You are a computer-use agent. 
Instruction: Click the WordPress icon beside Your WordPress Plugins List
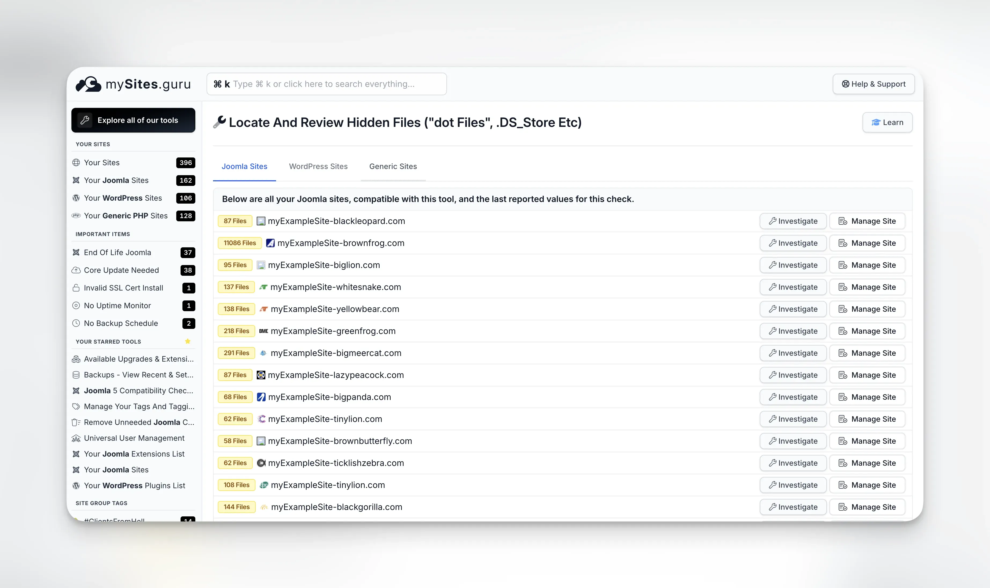click(x=76, y=485)
